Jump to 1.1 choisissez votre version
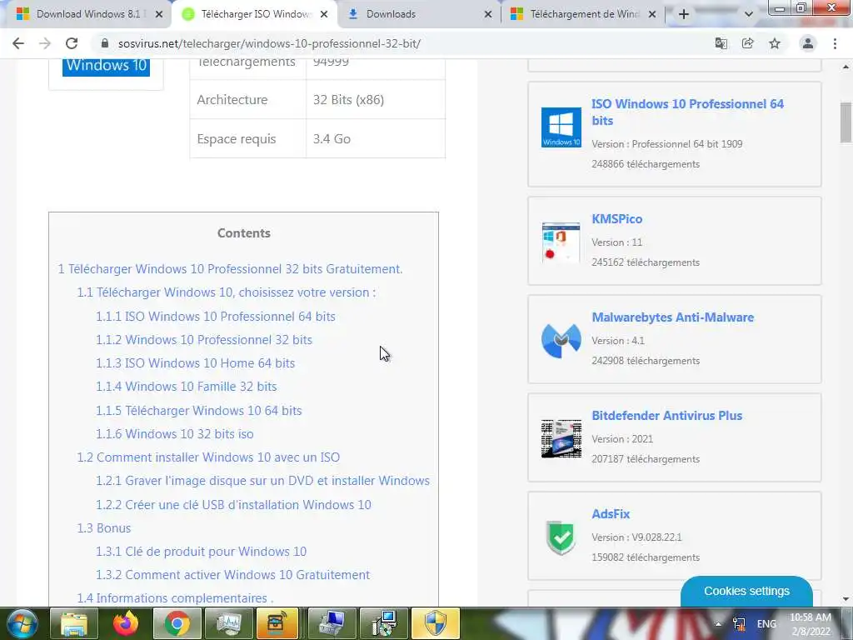 pyautogui.click(x=227, y=292)
